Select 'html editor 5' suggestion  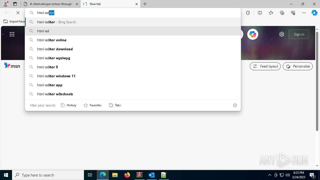point(133,67)
